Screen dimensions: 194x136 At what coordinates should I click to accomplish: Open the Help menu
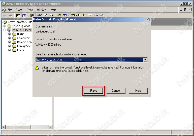click(53, 10)
